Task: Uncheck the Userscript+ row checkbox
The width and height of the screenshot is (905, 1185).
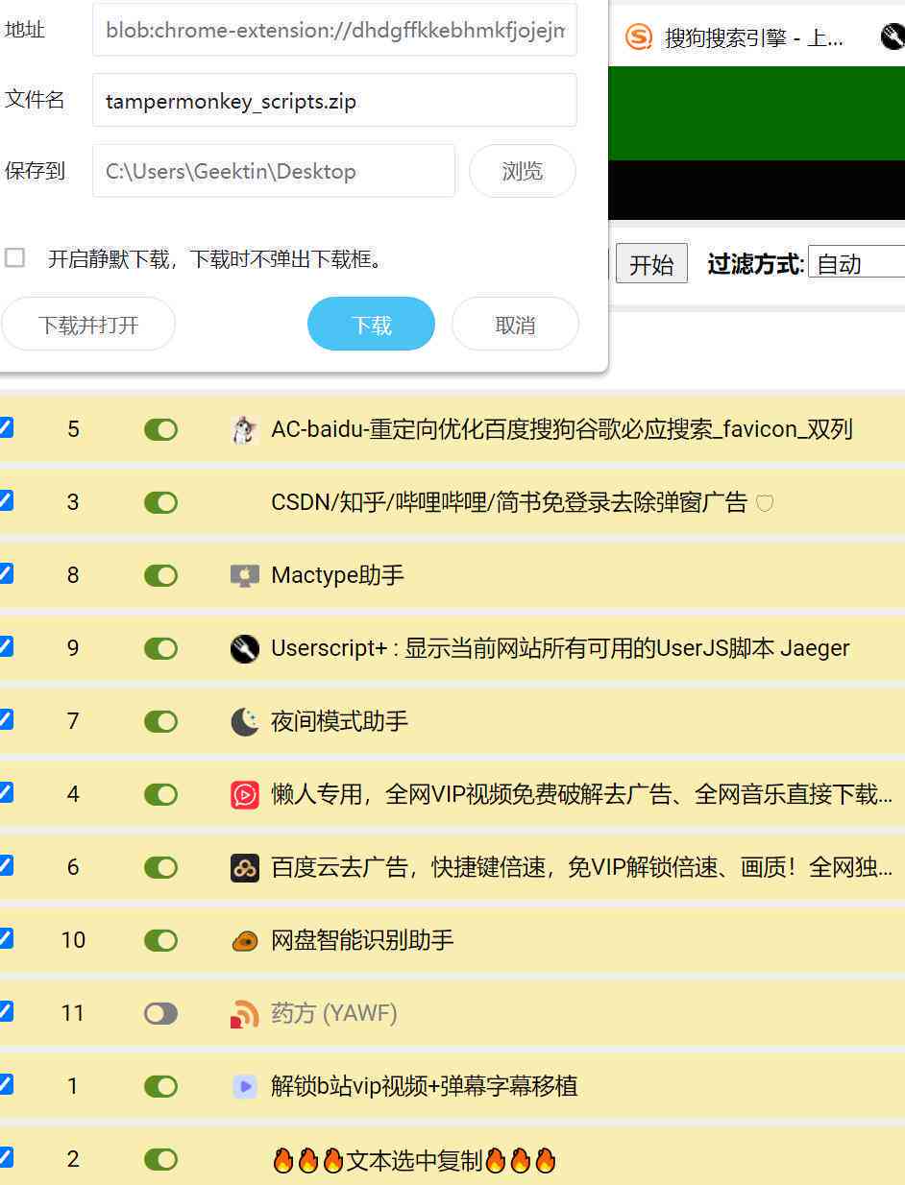Action: [5, 646]
